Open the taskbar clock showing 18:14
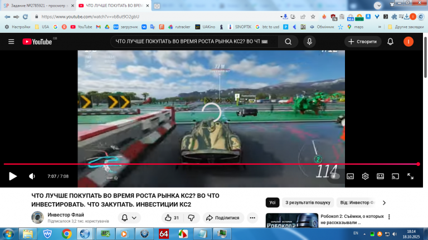This screenshot has height=240, width=428. [411, 234]
